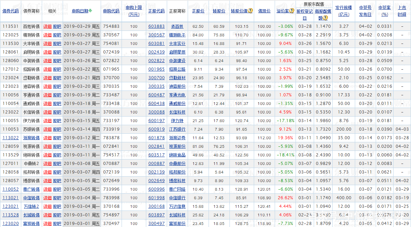Viewport: 411px width, 227px height.
Task: Sort by 上市时间 column header
Action: [402, 11]
